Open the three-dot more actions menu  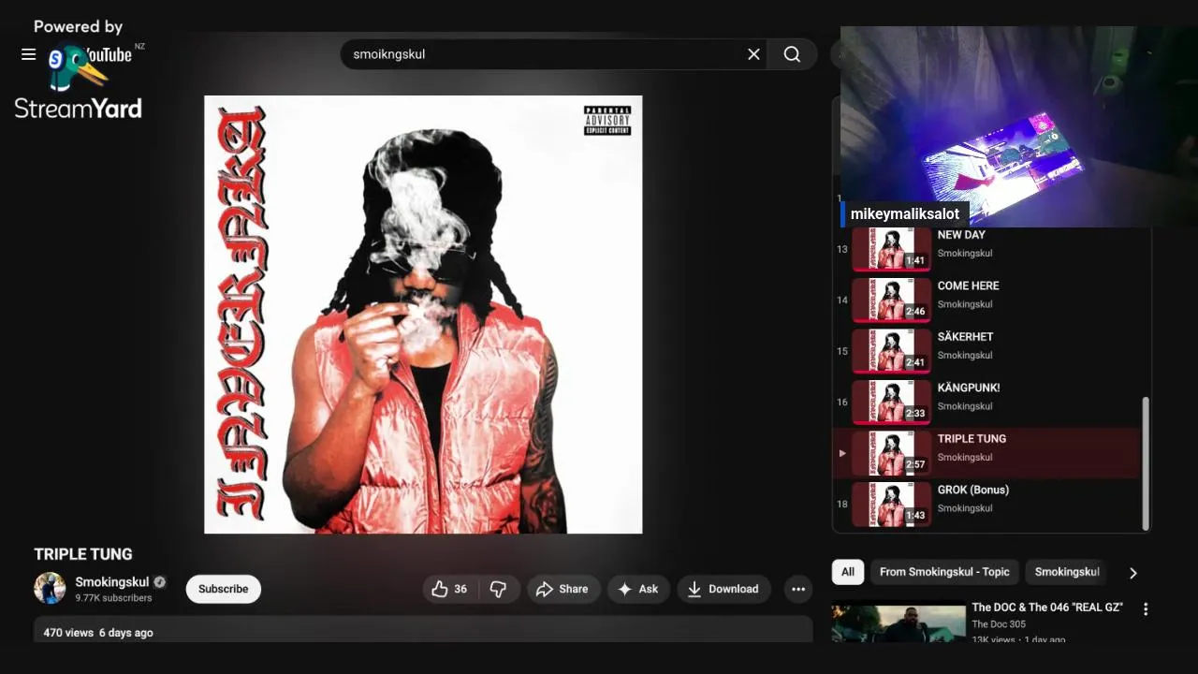(x=798, y=589)
